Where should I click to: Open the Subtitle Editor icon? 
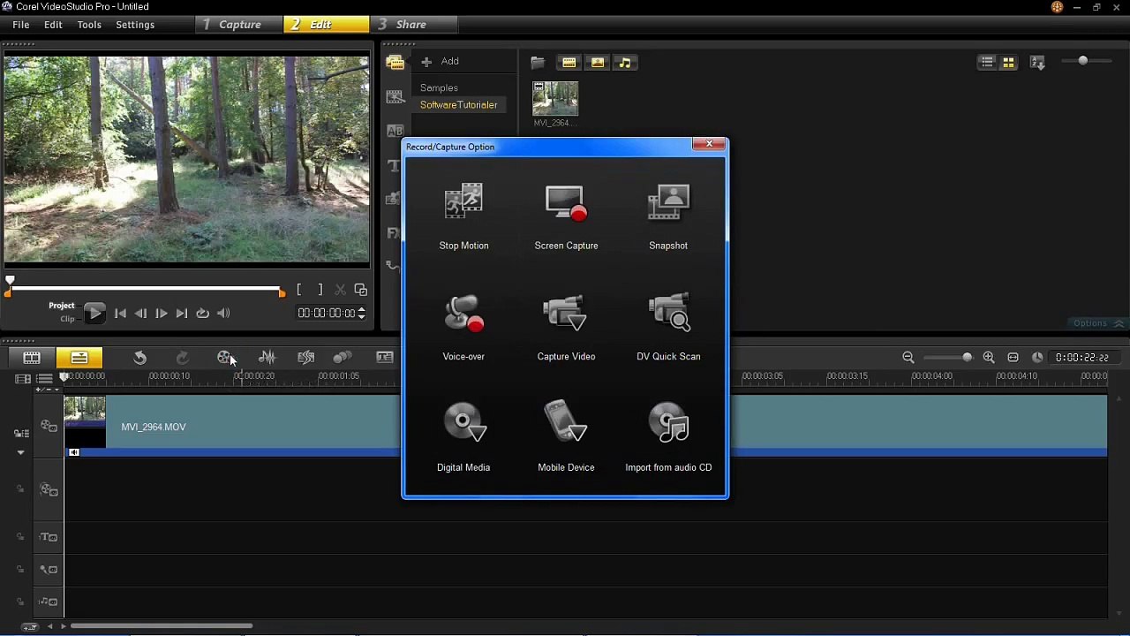point(385,358)
